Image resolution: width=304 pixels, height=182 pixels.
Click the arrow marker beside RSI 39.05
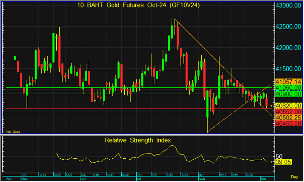(x=271, y=161)
